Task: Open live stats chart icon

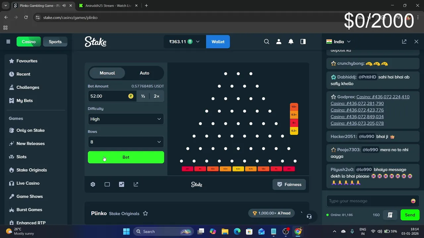Action: (122, 184)
